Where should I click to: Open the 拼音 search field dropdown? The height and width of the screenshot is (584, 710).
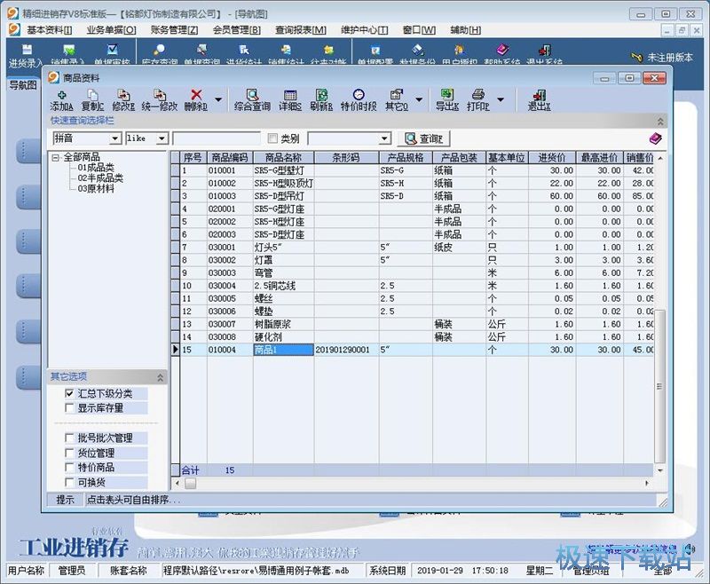click(116, 138)
